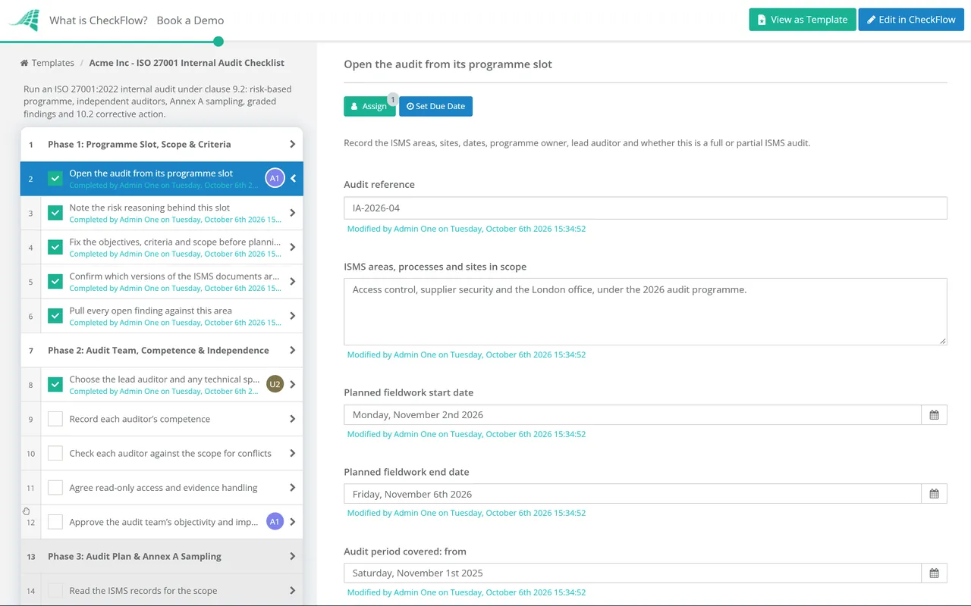Check 'Agree read-only access' checkbox
The image size is (971, 606).
tap(55, 487)
